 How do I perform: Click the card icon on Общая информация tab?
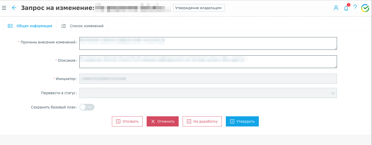(x=10, y=26)
